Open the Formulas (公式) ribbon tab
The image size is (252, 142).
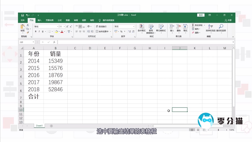(60, 20)
